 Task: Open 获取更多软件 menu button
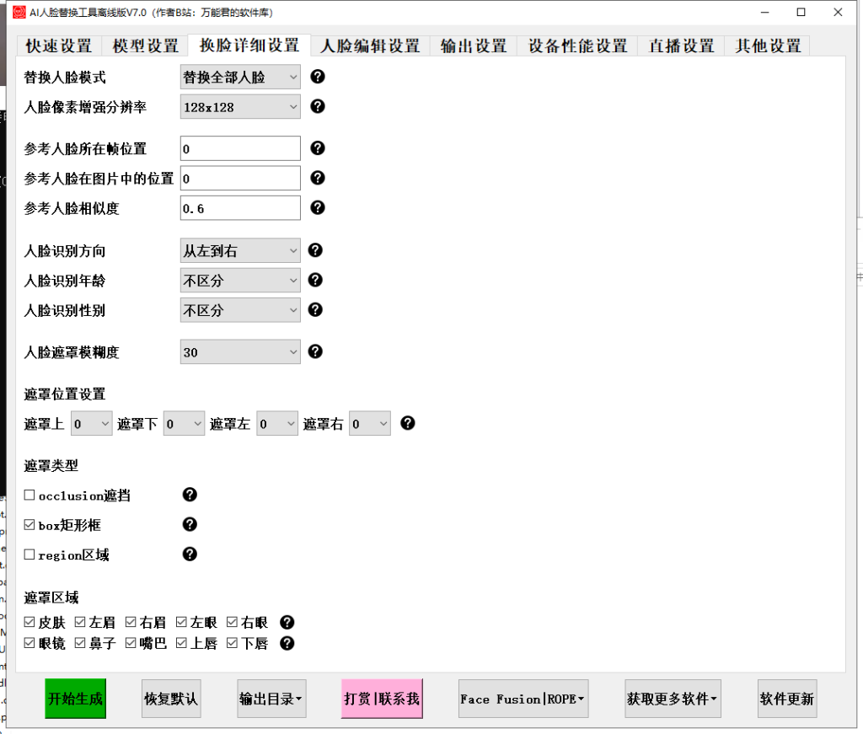tap(673, 699)
